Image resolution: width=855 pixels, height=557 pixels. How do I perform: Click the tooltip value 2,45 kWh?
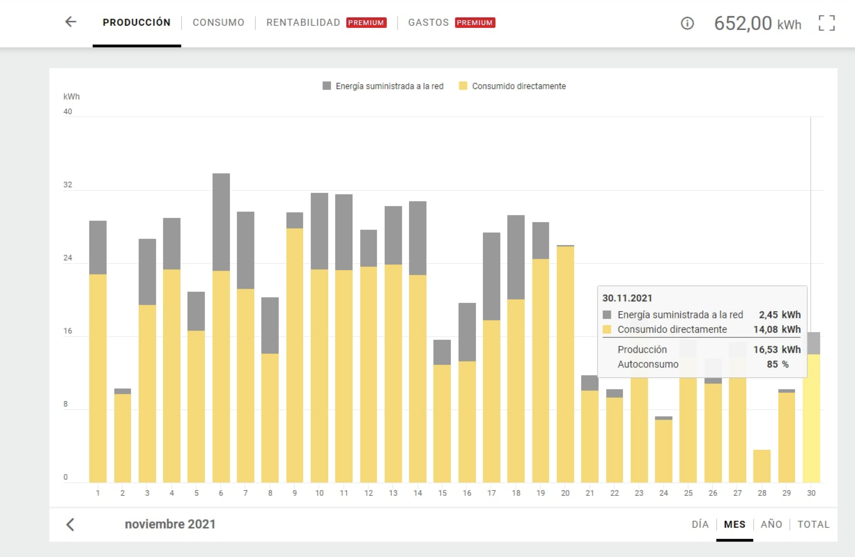(779, 315)
